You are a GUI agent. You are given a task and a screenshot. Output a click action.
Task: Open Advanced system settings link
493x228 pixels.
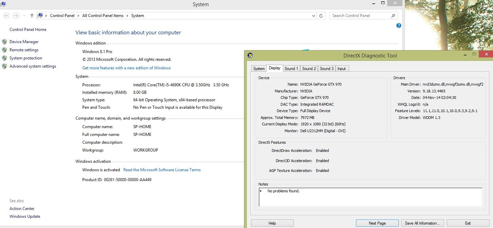tap(33, 66)
